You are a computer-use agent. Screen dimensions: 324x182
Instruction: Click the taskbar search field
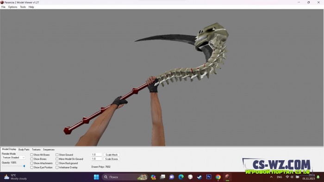click(125, 177)
